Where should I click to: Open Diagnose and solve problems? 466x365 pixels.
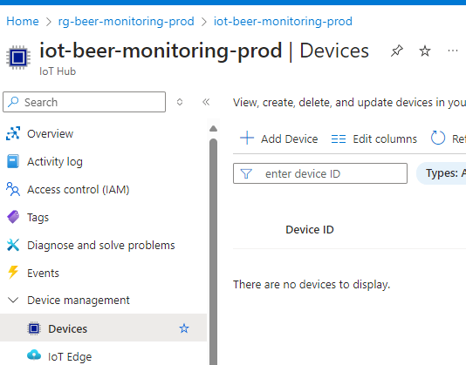[100, 245]
